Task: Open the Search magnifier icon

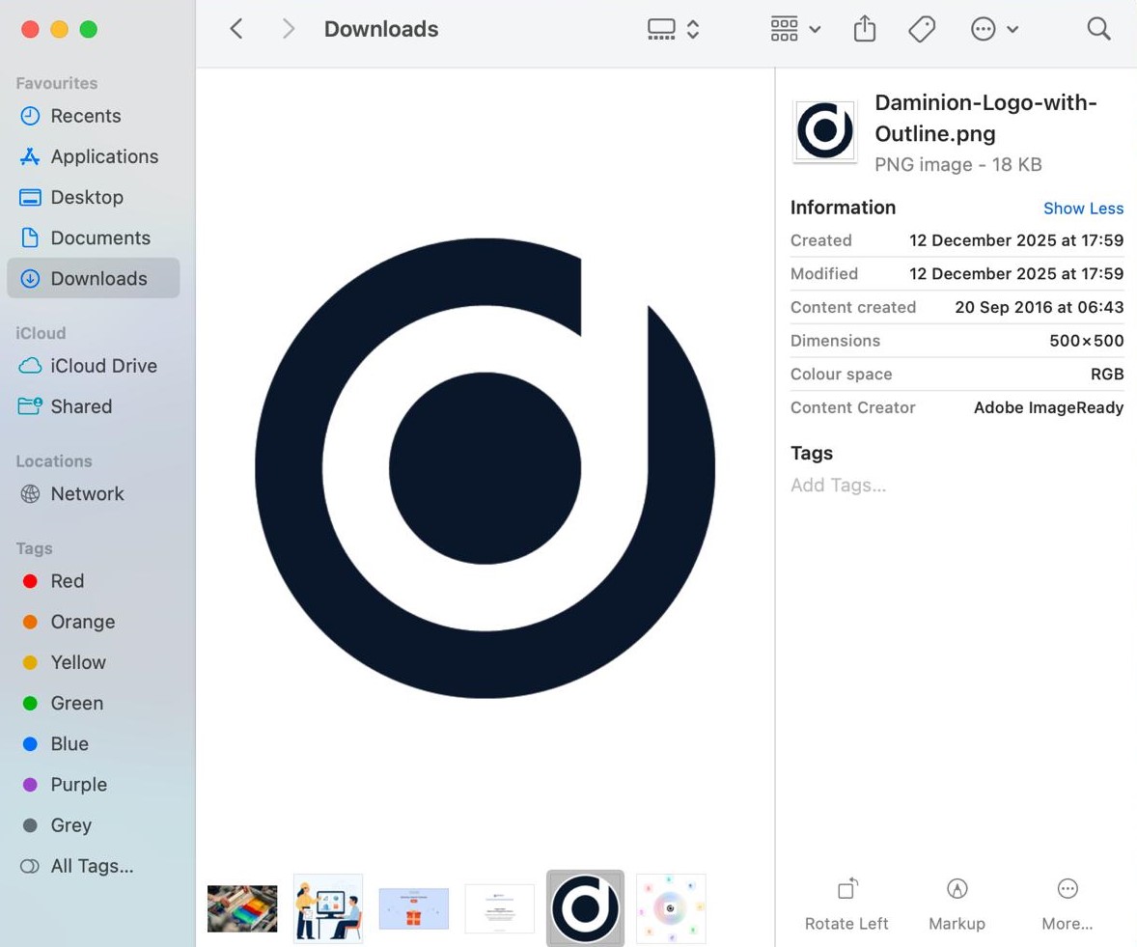Action: (1098, 29)
